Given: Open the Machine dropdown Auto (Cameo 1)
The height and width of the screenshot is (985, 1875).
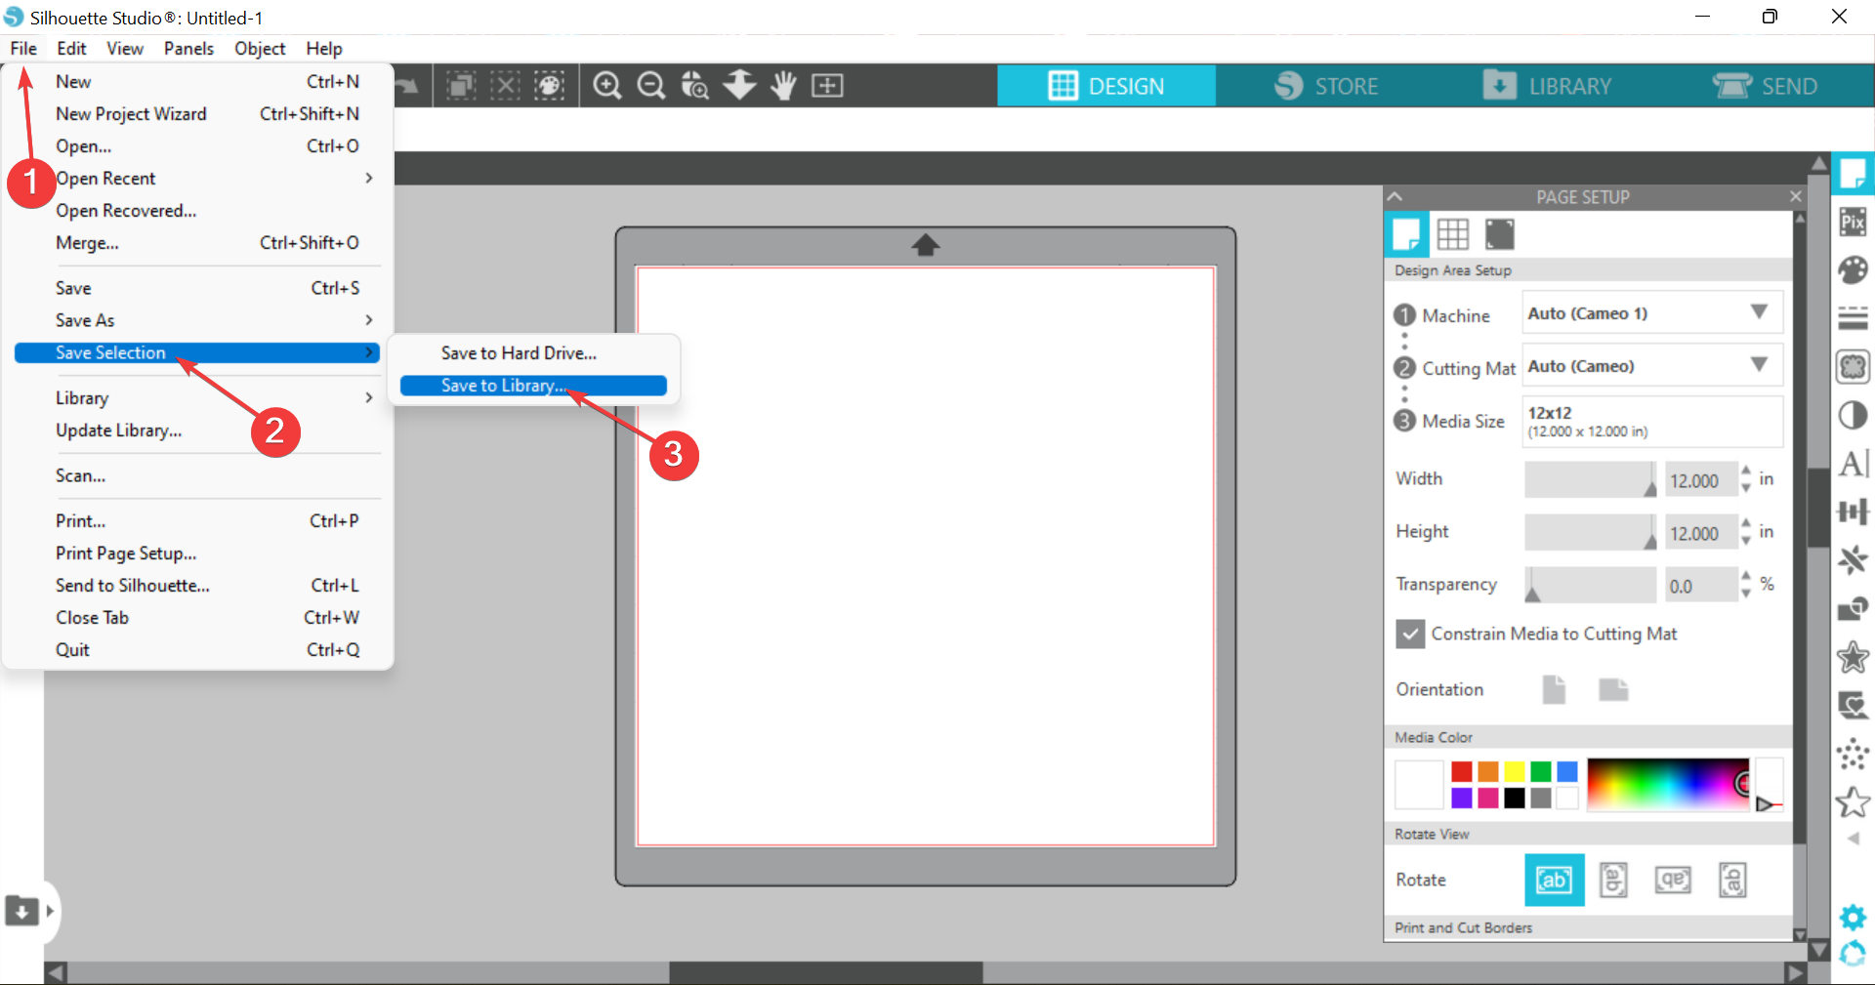Looking at the screenshot, I should point(1652,313).
